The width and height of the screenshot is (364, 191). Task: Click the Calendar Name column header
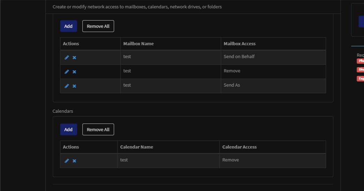[137, 147]
